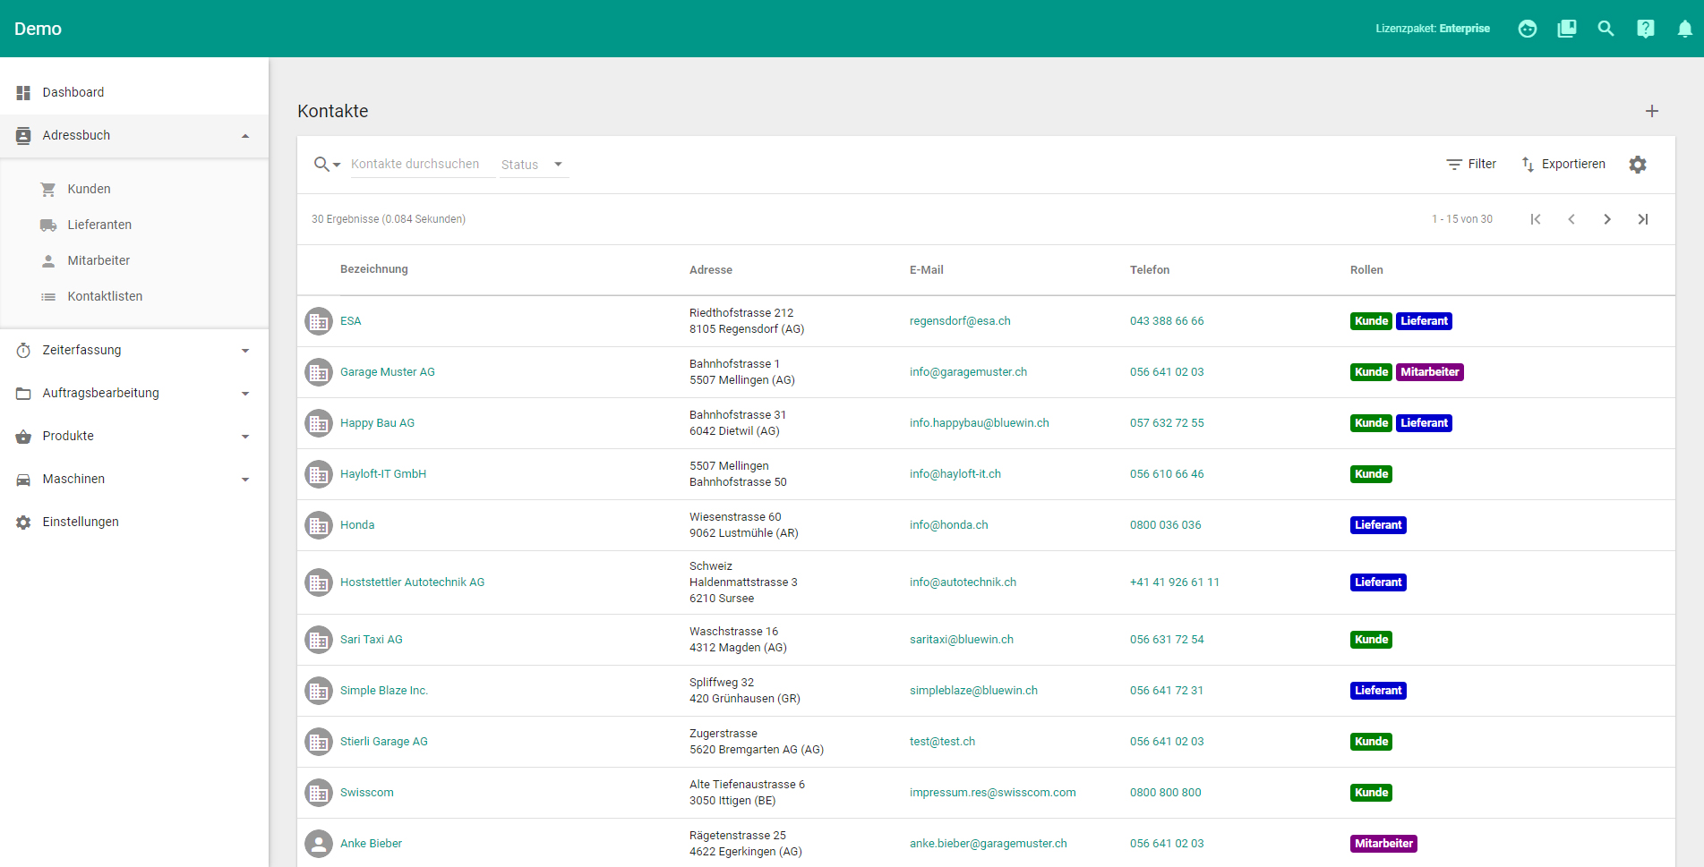The width and height of the screenshot is (1704, 867).
Task: Open table settings gear icon
Action: (1637, 165)
